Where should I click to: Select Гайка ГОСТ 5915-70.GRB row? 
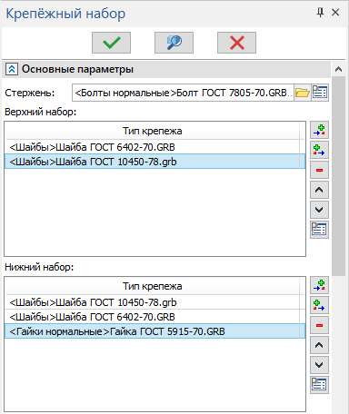click(x=155, y=331)
